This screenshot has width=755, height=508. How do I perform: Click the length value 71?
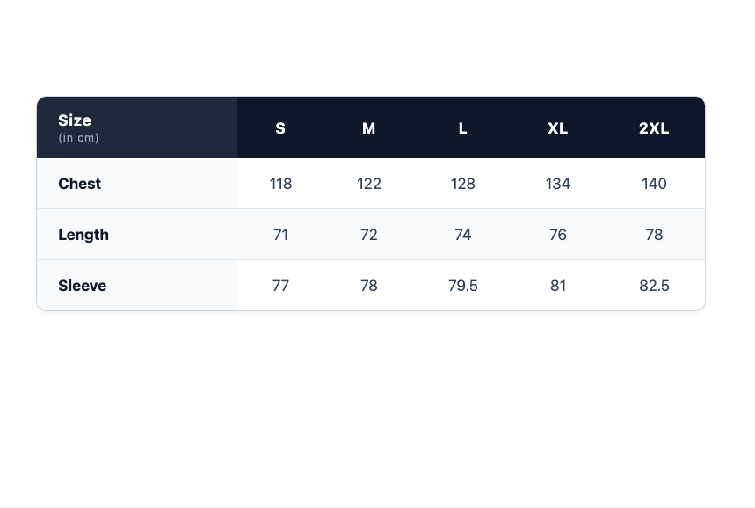click(280, 235)
